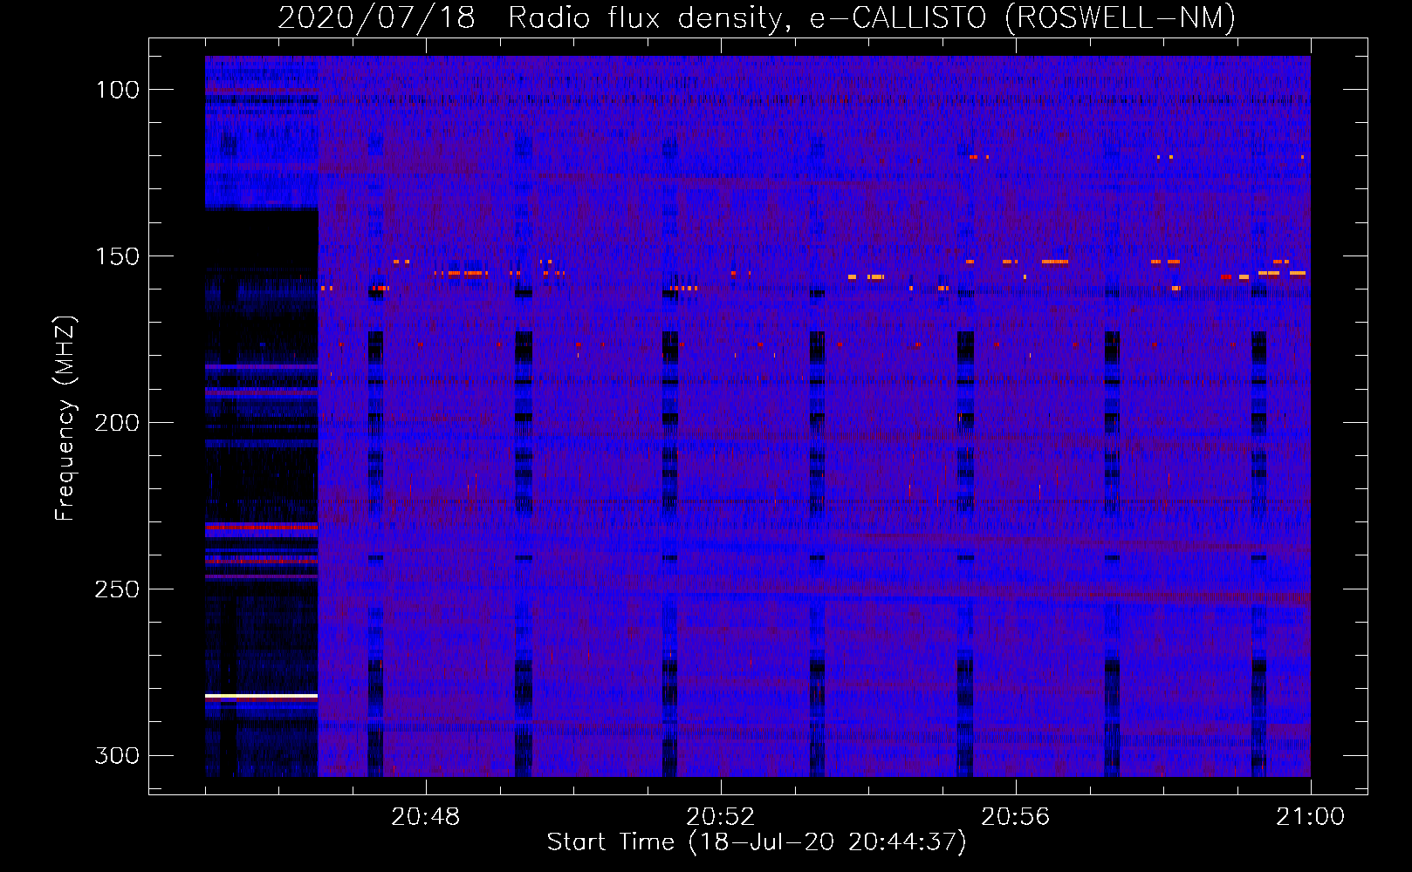Click the 150 frequency tick label
The image size is (1412, 872).
[x=118, y=256]
